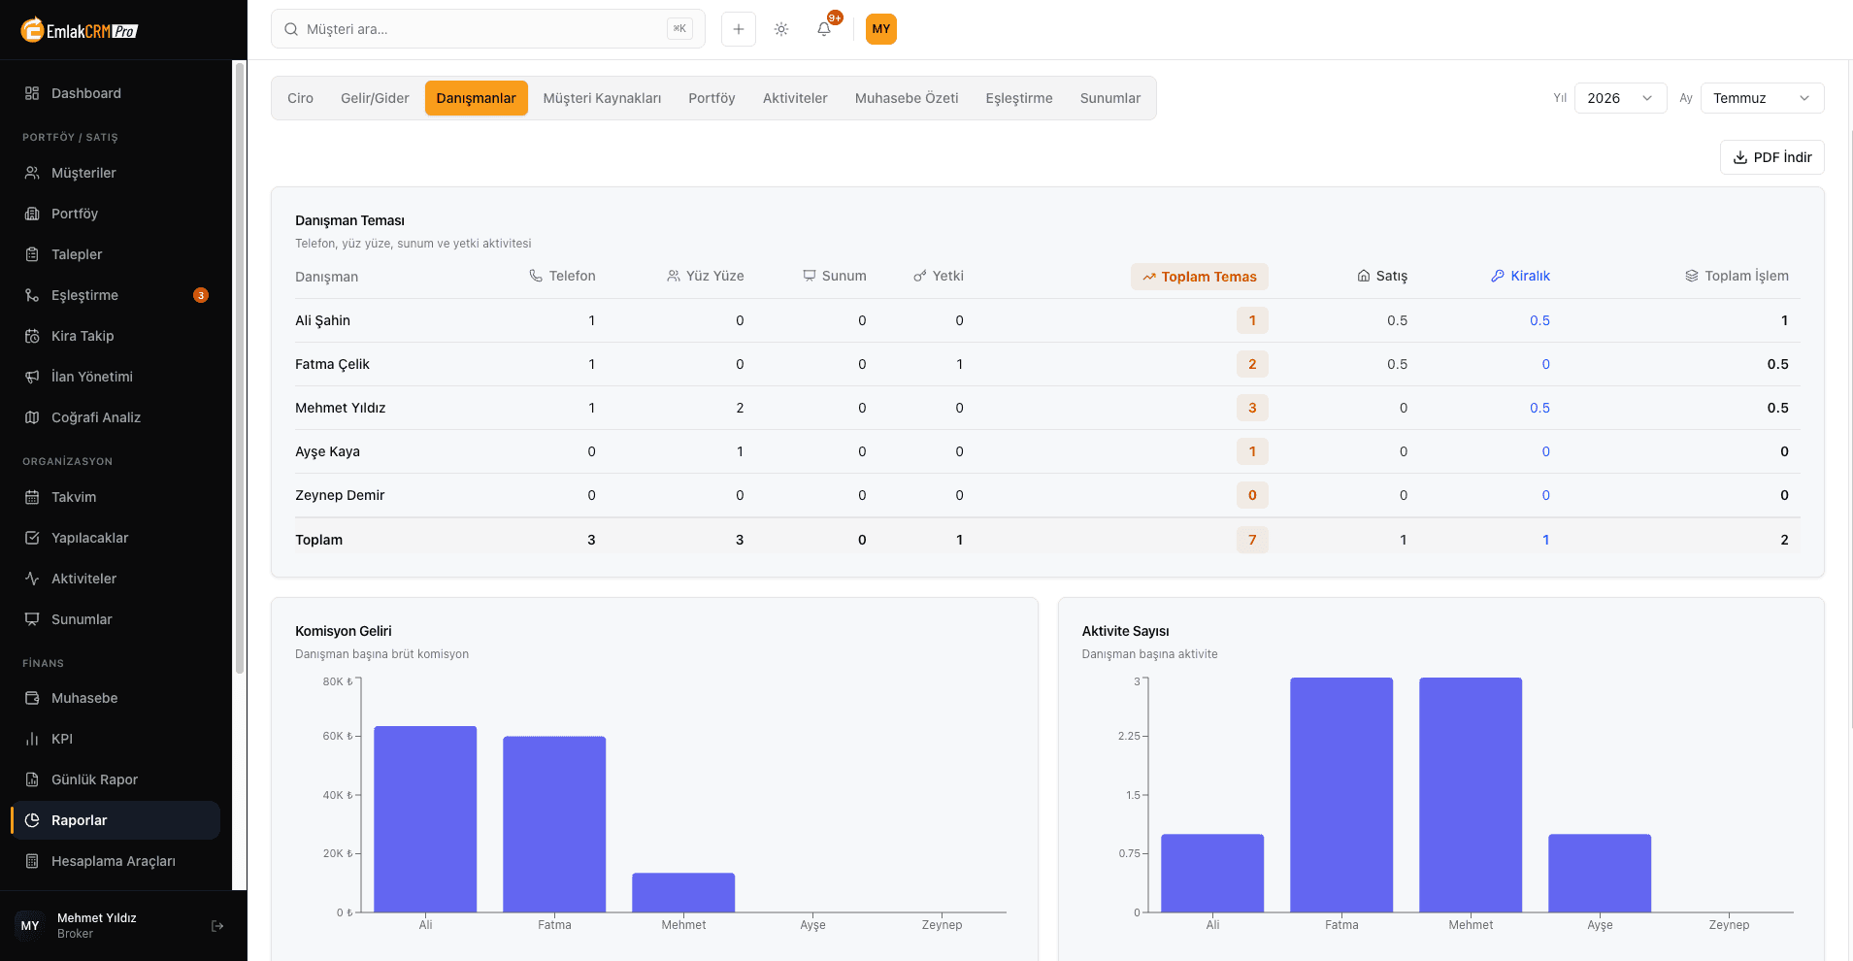Click the Takvim calendar icon
The width and height of the screenshot is (1853, 961).
click(32, 497)
